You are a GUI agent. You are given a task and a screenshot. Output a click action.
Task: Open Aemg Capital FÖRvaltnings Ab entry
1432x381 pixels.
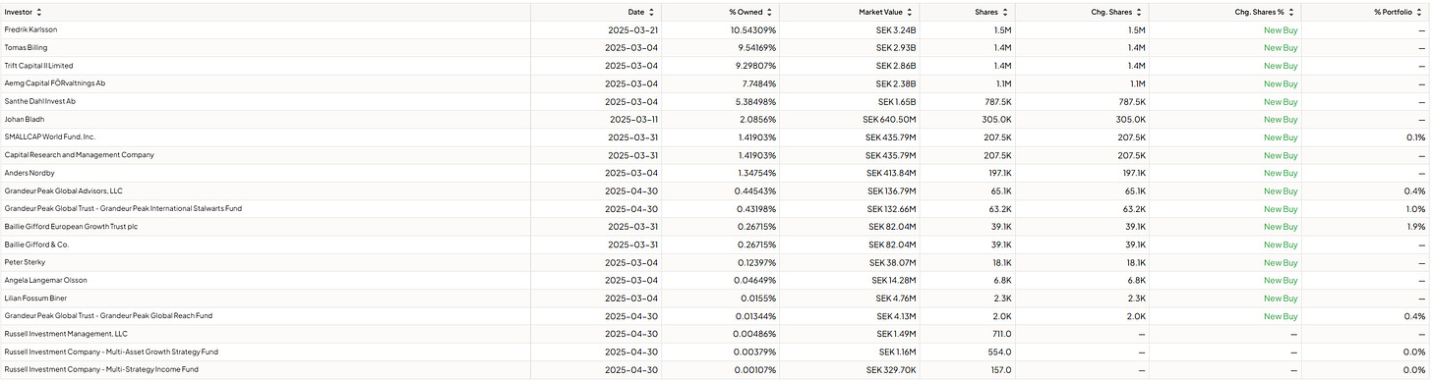(x=55, y=83)
